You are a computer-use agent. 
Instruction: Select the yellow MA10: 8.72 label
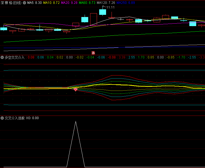click(x=51, y=2)
